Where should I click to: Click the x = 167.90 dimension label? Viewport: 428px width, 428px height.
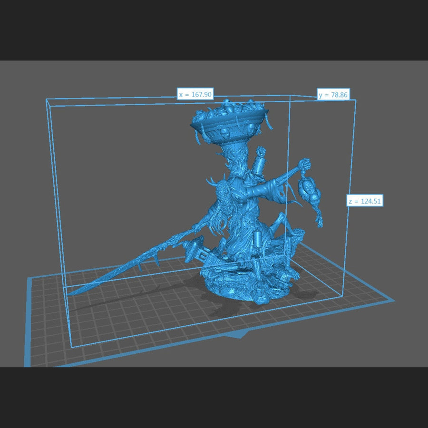pyautogui.click(x=195, y=94)
